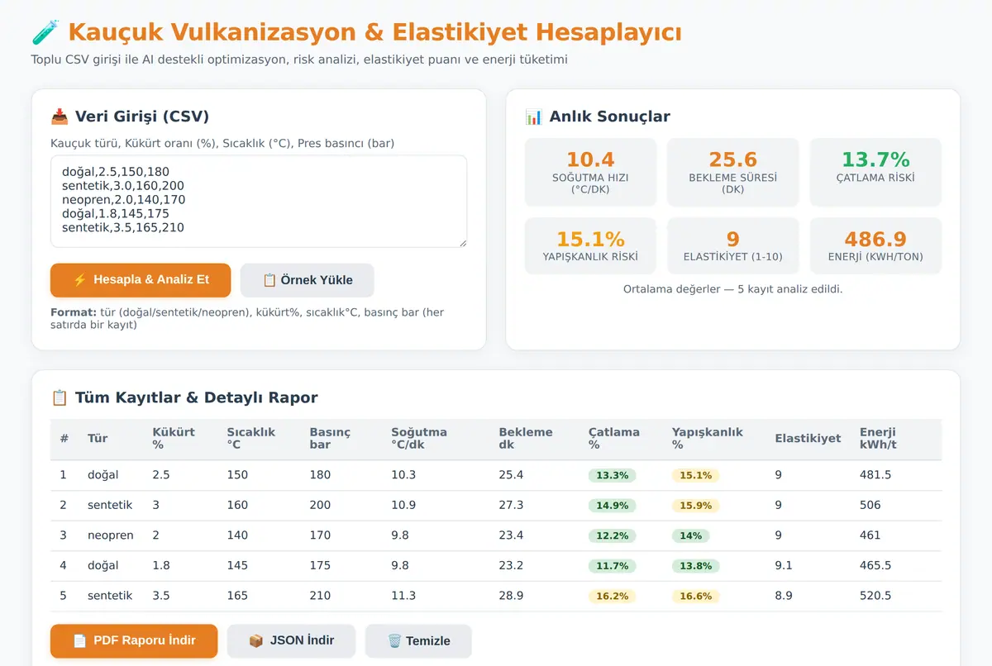Click clipboard icon on Örnek Yükle button

(269, 280)
